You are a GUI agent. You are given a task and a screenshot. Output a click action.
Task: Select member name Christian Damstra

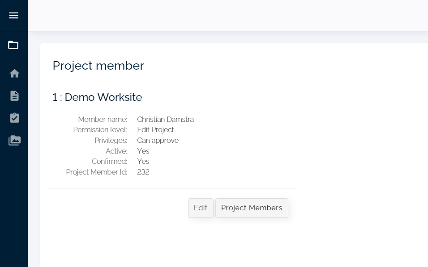[x=165, y=119]
